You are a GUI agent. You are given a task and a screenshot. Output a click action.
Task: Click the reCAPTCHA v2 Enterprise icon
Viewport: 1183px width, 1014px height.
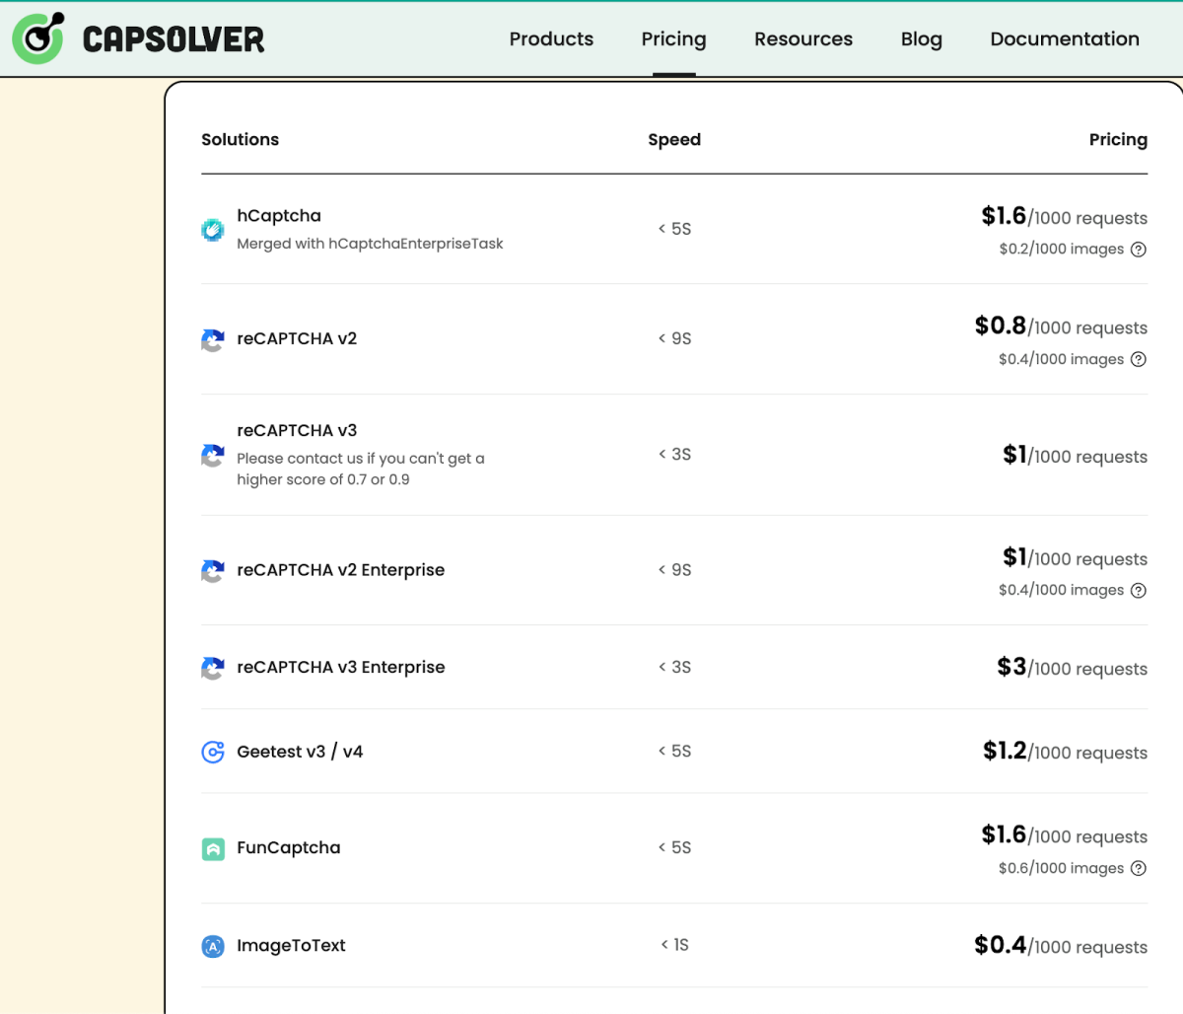point(213,570)
